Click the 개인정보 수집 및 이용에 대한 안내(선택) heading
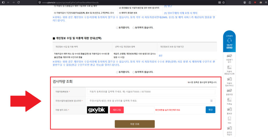Image resolution: width=268 pixels, height=137 pixels. click(x=77, y=38)
